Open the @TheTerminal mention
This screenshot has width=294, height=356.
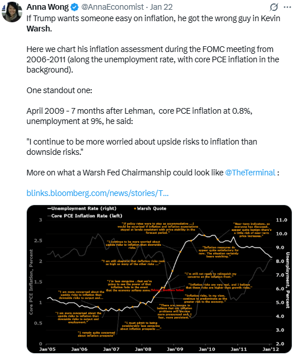pyautogui.click(x=250, y=173)
